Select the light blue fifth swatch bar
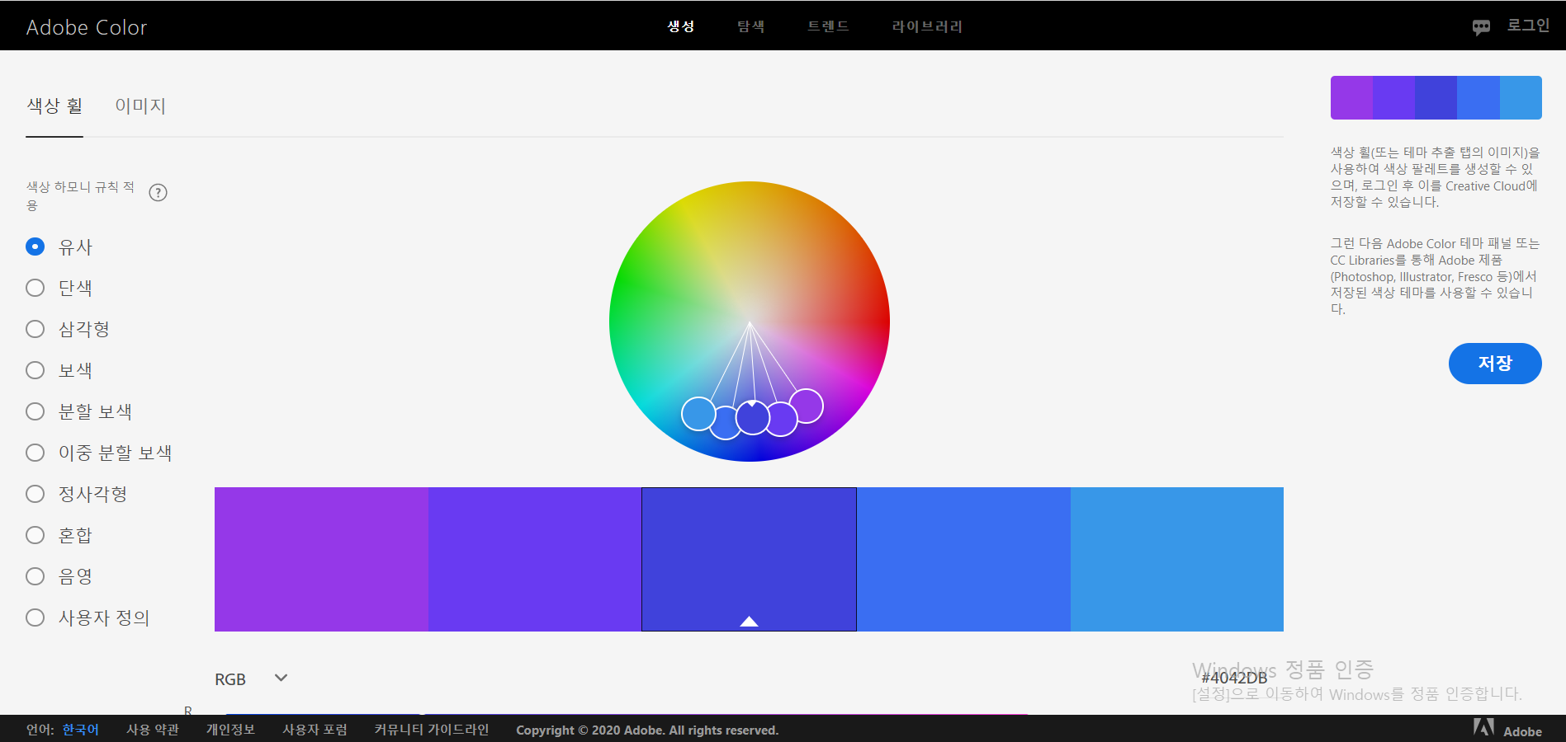Image resolution: width=1566 pixels, height=742 pixels. (1177, 559)
